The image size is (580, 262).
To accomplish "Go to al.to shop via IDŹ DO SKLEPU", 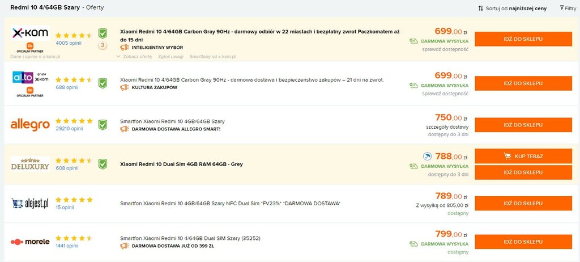I will pyautogui.click(x=523, y=83).
